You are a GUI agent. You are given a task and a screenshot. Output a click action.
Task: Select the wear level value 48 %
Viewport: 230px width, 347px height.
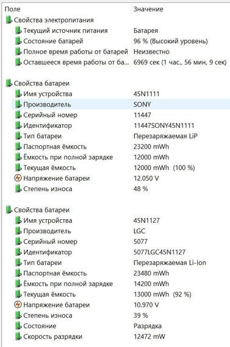(x=141, y=189)
